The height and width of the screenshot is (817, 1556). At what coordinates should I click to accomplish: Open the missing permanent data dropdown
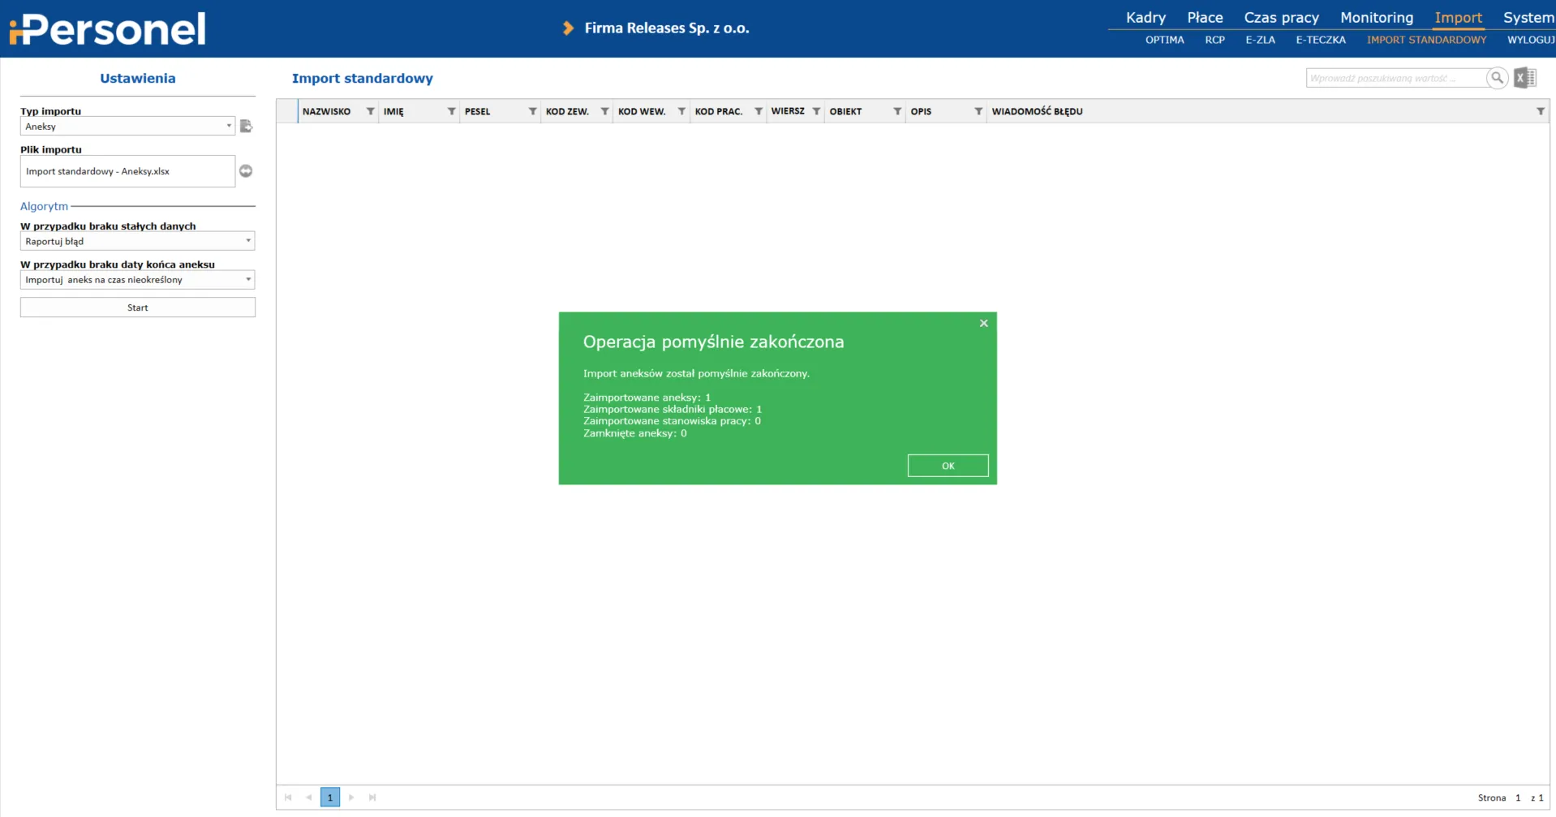click(248, 241)
